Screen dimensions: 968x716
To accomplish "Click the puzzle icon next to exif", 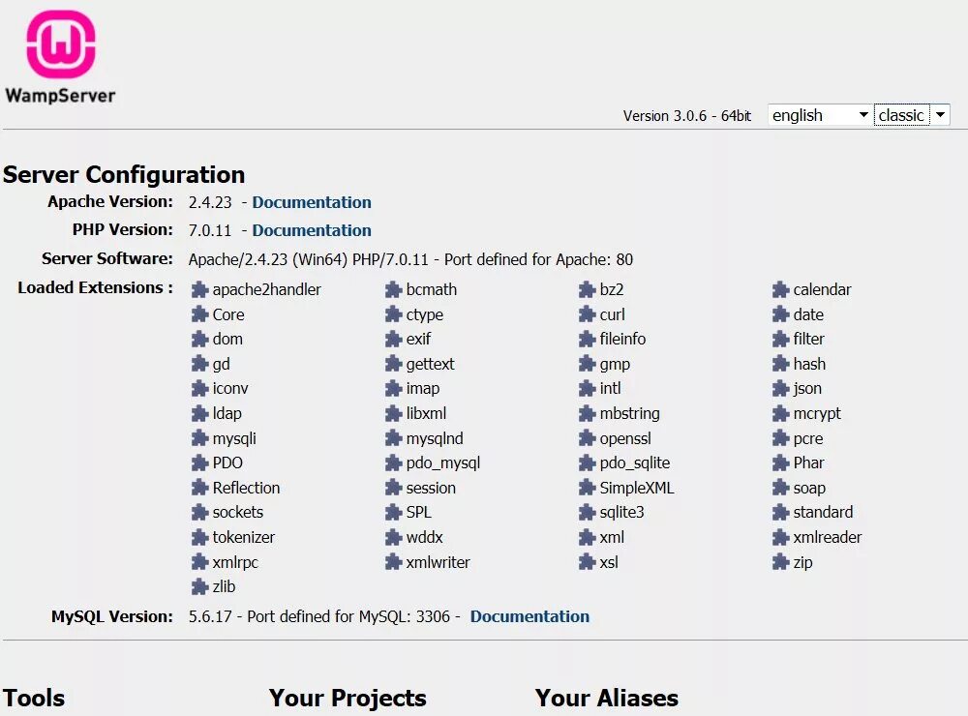I will 393,340.
